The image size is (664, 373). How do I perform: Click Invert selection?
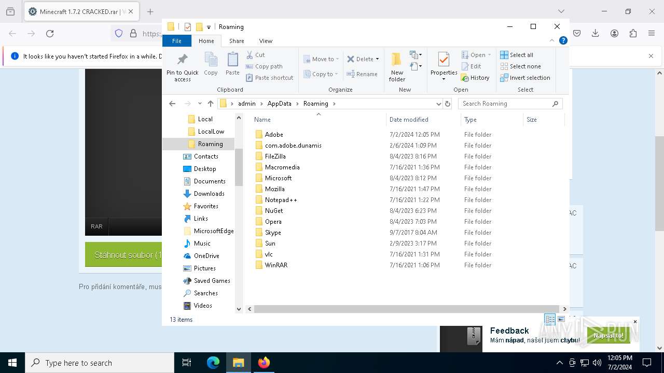point(525,78)
